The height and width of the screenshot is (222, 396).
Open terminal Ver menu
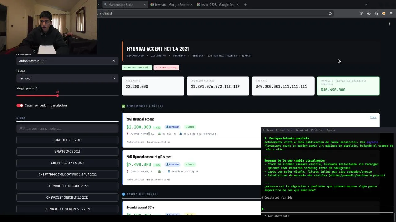290,130
